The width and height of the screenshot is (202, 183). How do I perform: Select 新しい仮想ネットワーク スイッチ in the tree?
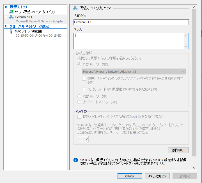[x=35, y=12]
